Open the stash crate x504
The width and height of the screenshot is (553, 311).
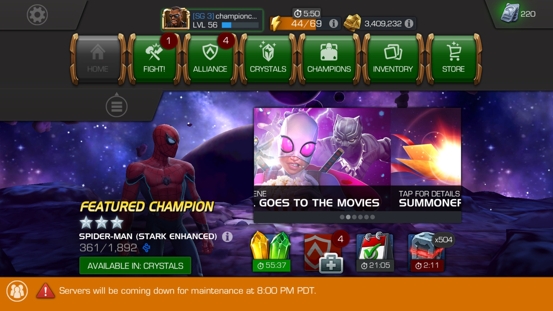[427, 252]
